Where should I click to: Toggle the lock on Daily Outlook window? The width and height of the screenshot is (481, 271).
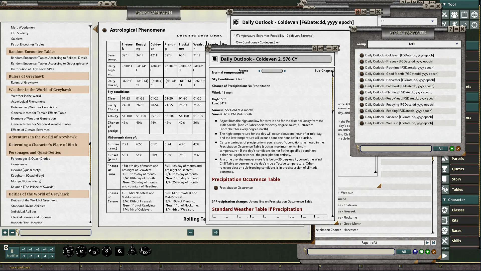pos(357,11)
